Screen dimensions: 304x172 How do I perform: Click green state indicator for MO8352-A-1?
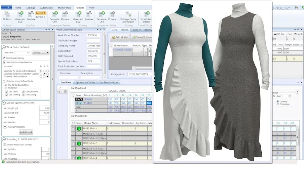click(79, 128)
